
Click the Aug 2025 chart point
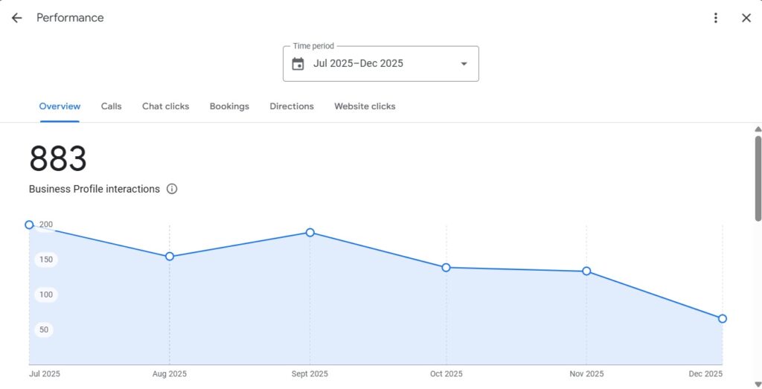point(170,257)
